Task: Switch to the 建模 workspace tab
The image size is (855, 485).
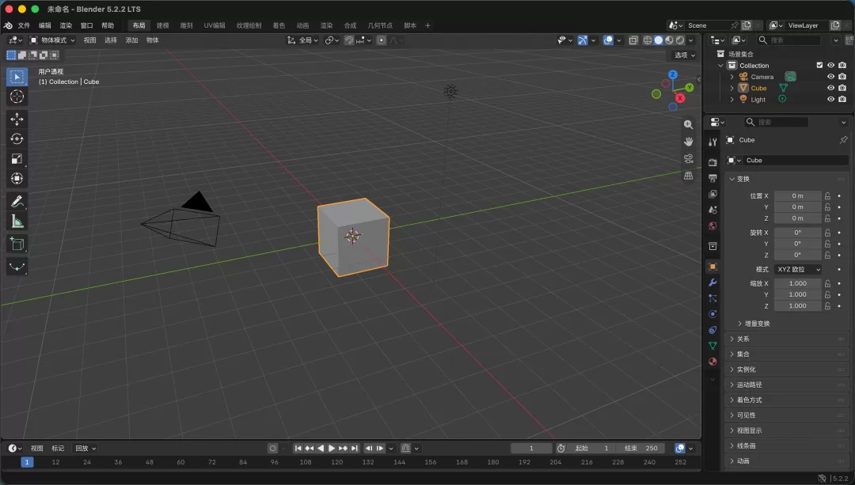Action: (x=162, y=25)
